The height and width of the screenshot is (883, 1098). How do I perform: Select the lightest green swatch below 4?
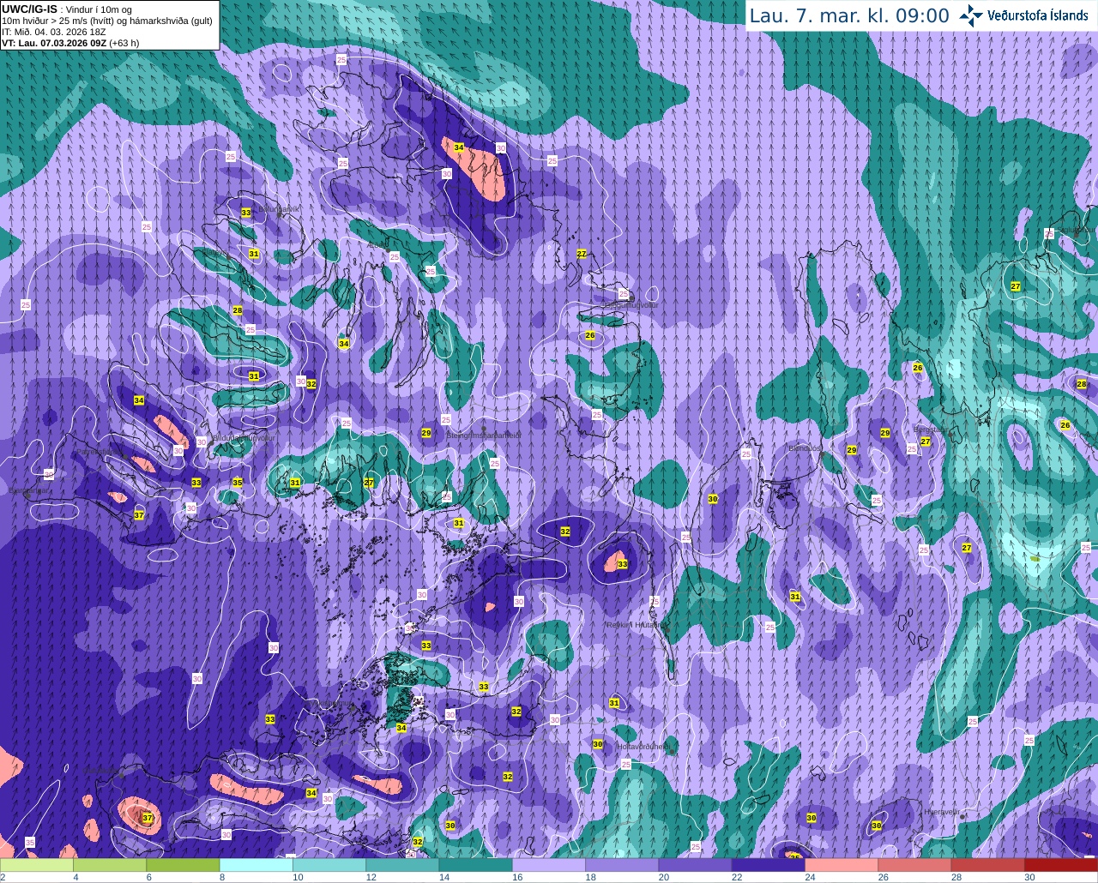point(36,865)
